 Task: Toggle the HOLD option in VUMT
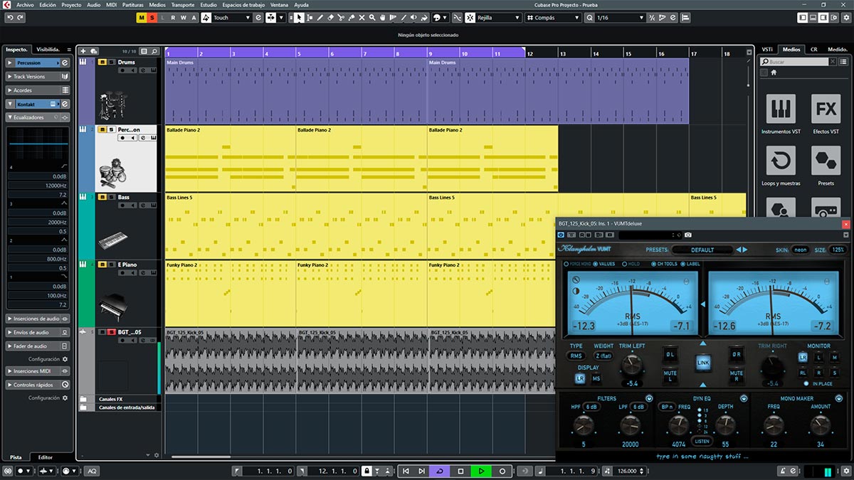(x=629, y=264)
